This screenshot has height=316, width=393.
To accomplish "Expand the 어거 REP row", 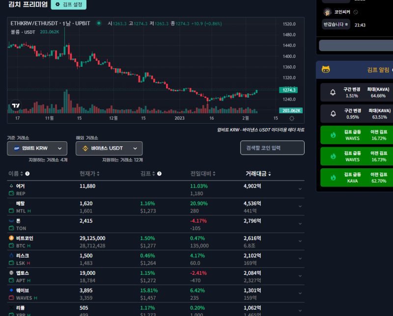I will coord(300,189).
